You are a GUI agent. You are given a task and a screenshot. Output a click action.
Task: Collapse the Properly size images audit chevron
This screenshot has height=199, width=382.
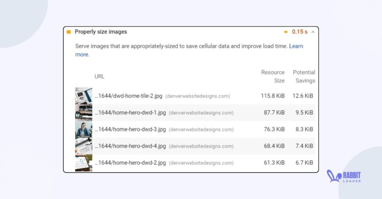[313, 32]
